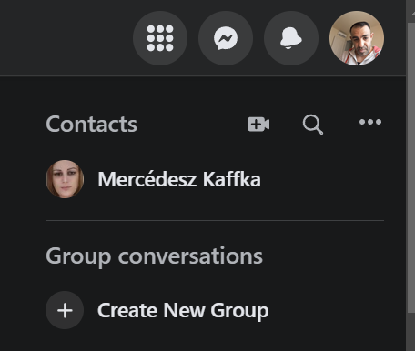Show notifications via the bell icon
The width and height of the screenshot is (415, 351).
[291, 38]
